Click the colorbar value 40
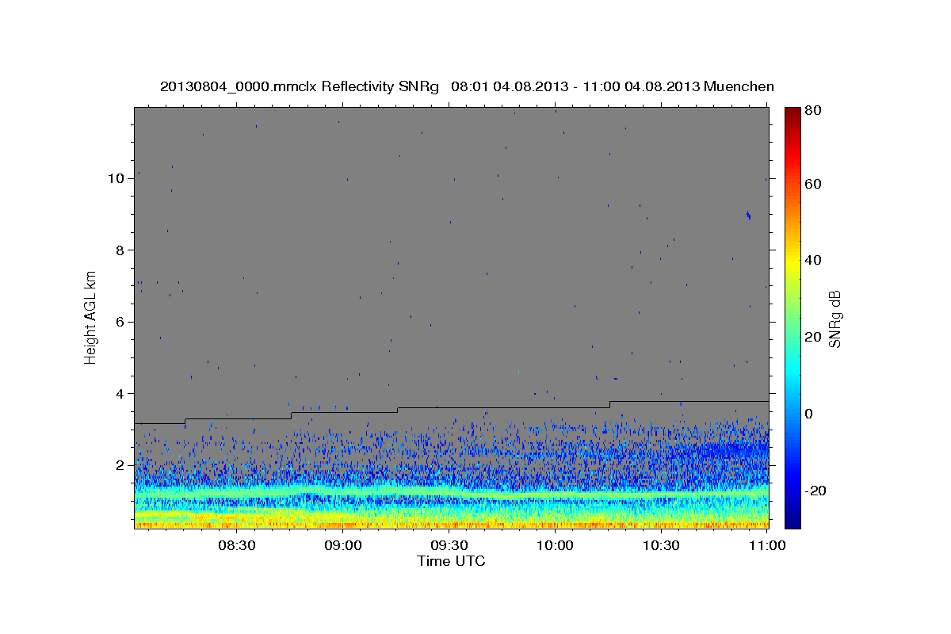 pyautogui.click(x=812, y=260)
